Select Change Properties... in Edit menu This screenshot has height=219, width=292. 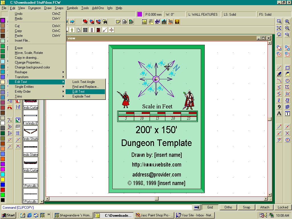tap(28, 62)
